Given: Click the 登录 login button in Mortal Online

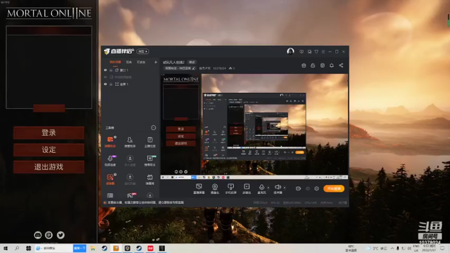Looking at the screenshot, I should click(49, 133).
